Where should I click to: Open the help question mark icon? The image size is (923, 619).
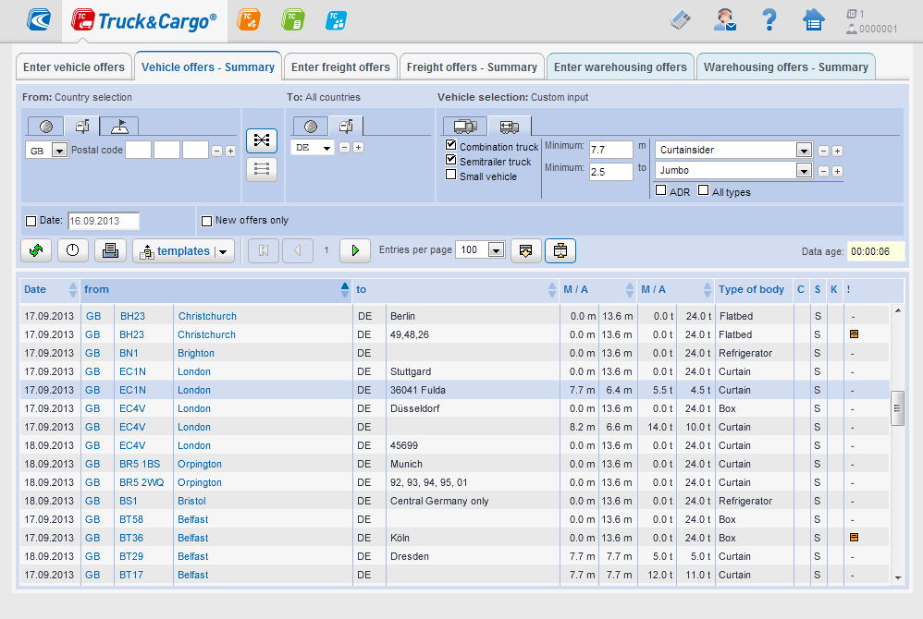(769, 20)
